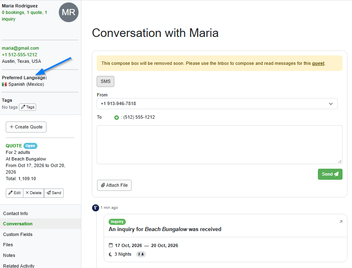Click the Create Quote button

26,127
